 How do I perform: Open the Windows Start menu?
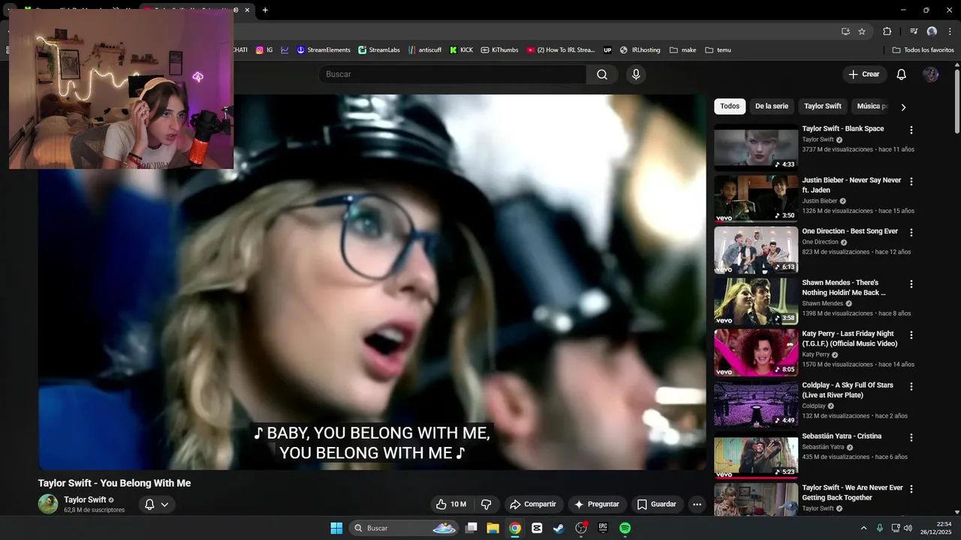[336, 528]
